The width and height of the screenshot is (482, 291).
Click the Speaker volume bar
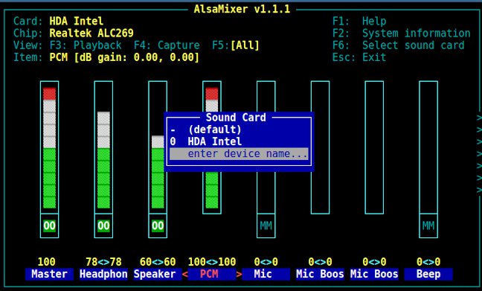[158, 147]
